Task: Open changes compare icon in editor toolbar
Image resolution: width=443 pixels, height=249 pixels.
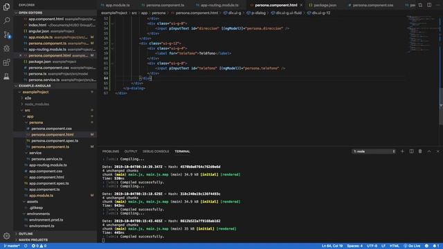Action: pos(420,5)
